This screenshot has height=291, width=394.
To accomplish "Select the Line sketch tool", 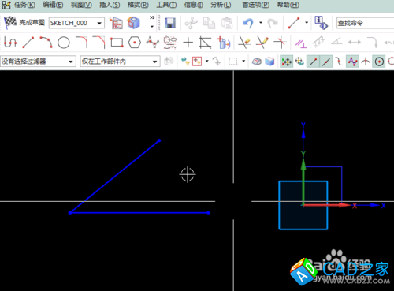I will (x=28, y=43).
